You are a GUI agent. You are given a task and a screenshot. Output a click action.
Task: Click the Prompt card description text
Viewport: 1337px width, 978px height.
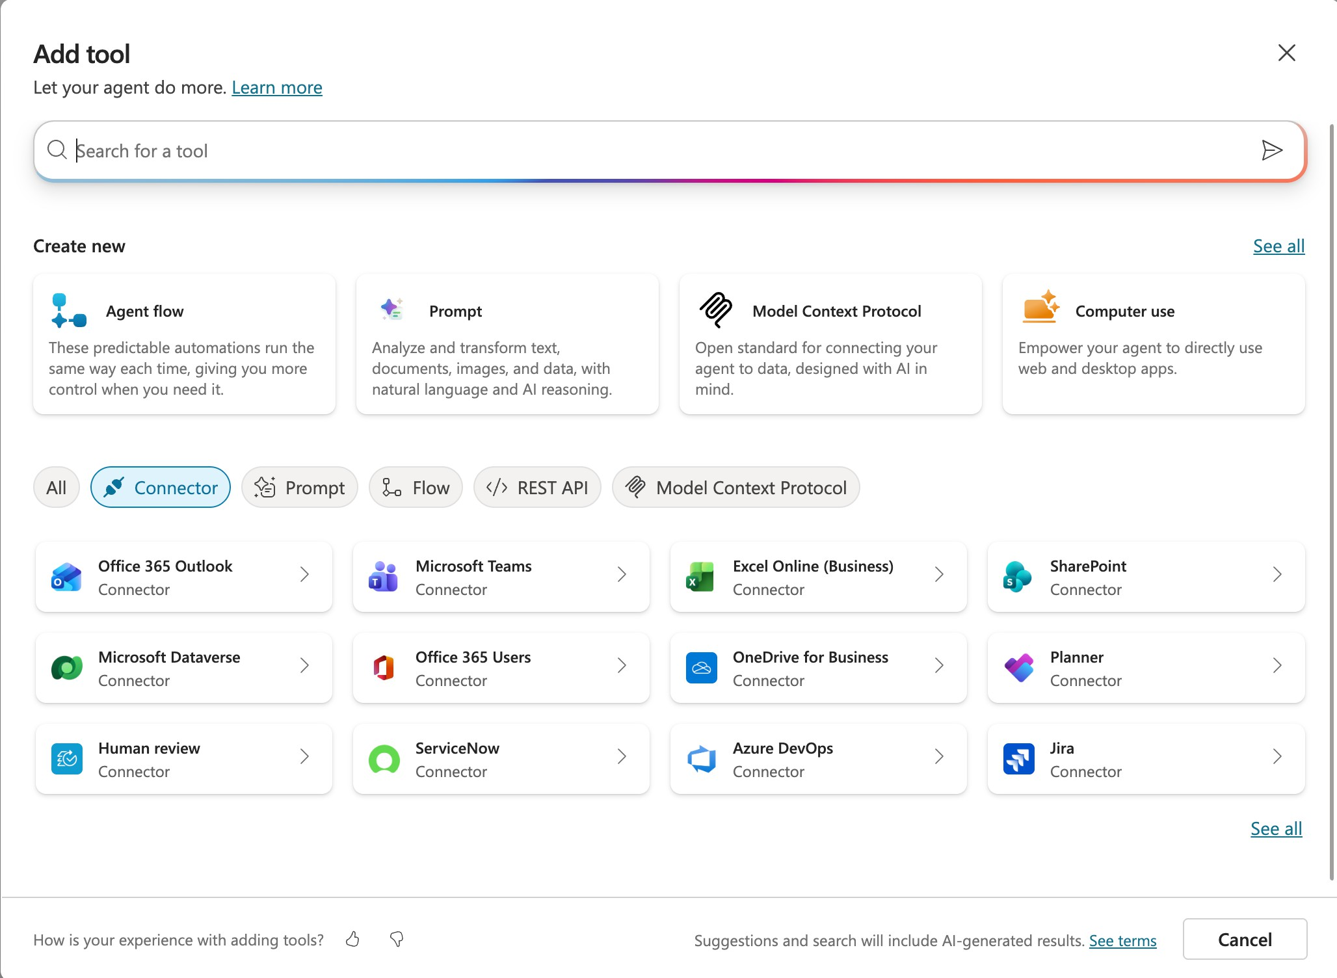(492, 368)
